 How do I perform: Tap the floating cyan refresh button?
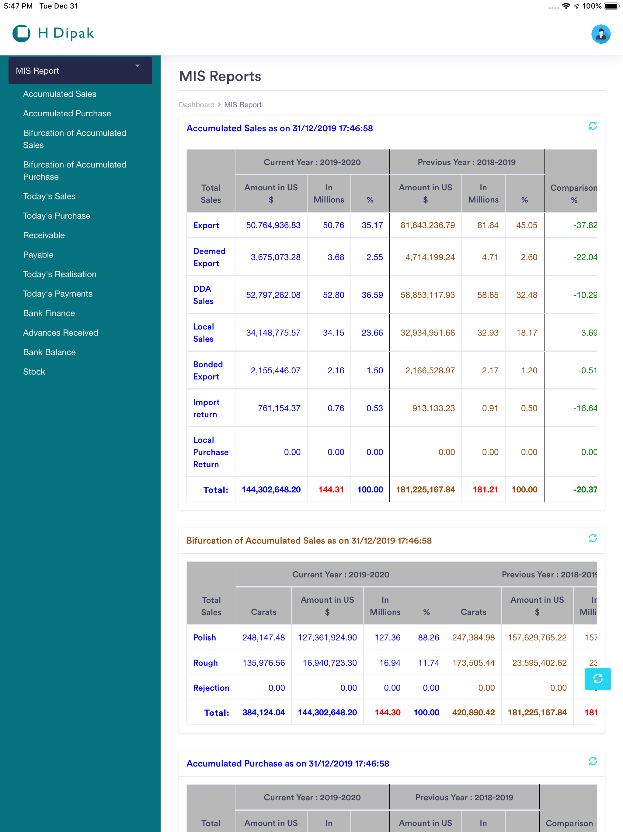click(598, 679)
